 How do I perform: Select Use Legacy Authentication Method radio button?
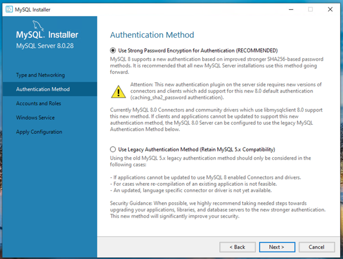[x=113, y=149]
